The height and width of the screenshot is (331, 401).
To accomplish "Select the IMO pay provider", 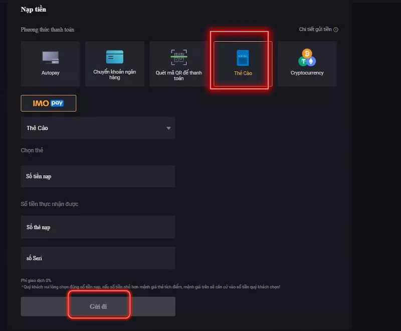I will [x=48, y=103].
